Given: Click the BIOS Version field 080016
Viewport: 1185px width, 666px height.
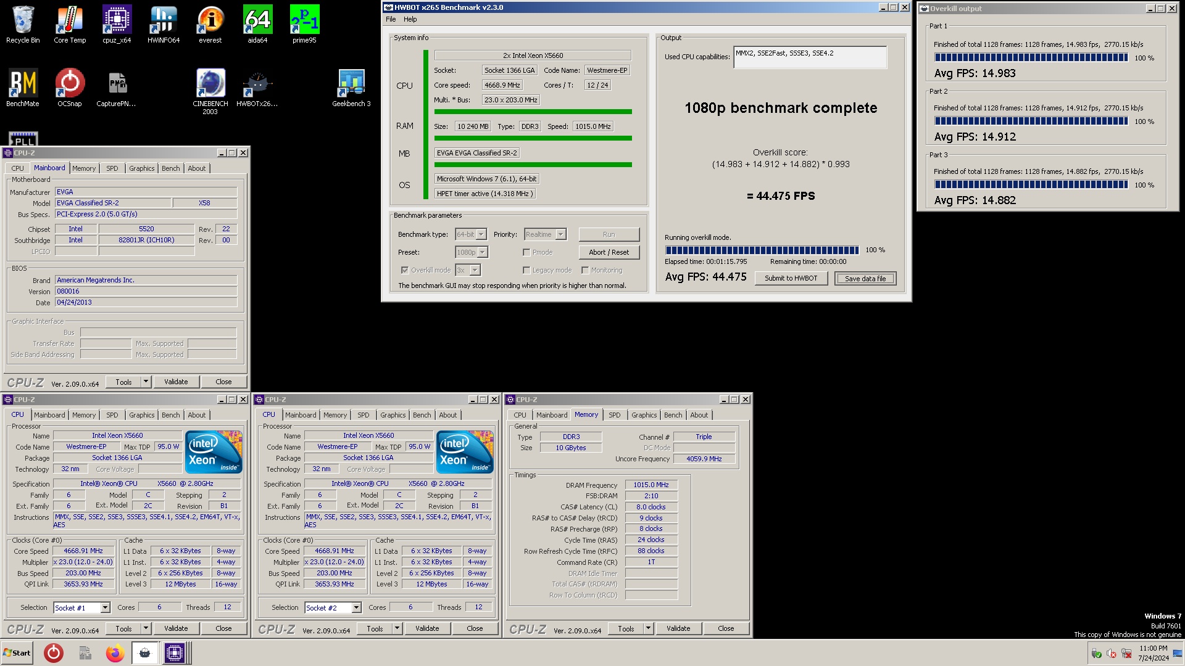Looking at the screenshot, I should (x=146, y=292).
